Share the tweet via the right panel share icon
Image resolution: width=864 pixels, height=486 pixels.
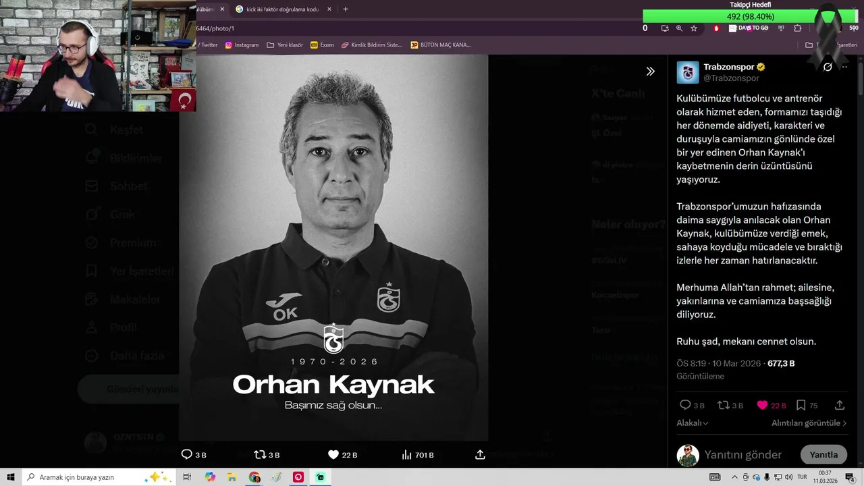point(840,405)
